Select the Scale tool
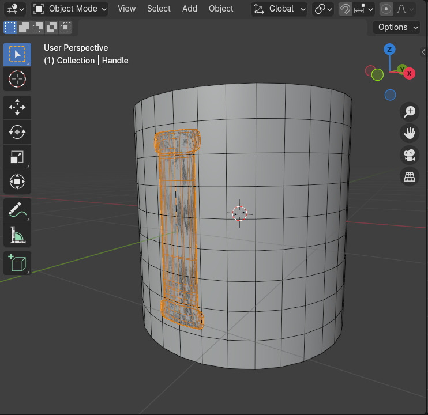The image size is (428, 415). tap(17, 157)
